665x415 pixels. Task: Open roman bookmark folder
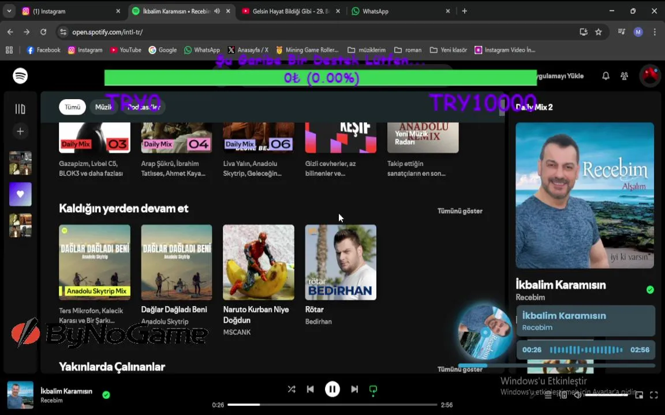(408, 50)
